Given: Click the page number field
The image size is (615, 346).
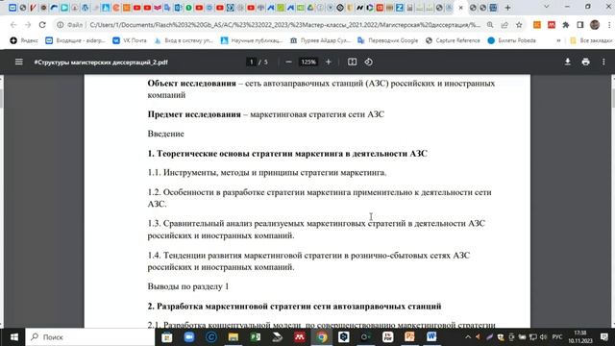Looking at the screenshot, I should [x=252, y=62].
